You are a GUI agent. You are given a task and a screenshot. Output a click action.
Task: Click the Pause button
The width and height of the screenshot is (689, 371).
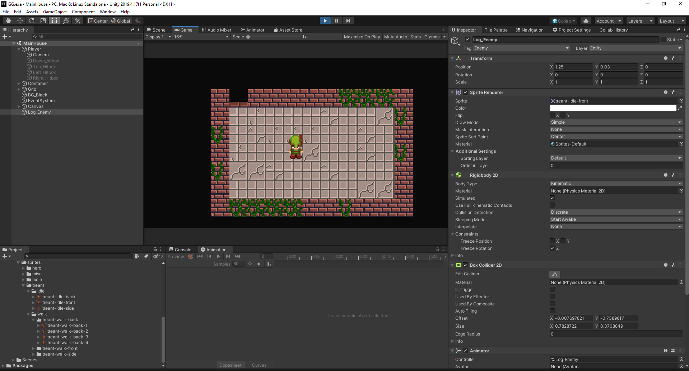coord(336,21)
